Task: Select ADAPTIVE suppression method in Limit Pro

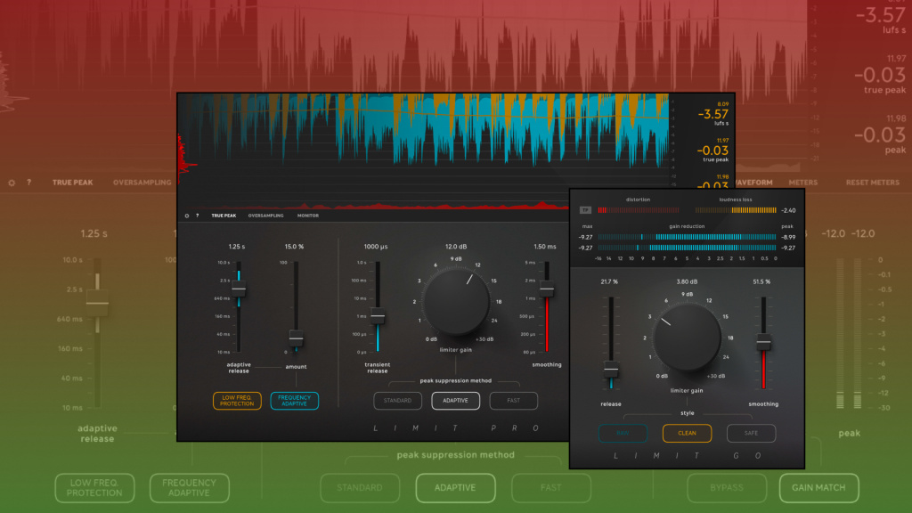Action: point(455,401)
